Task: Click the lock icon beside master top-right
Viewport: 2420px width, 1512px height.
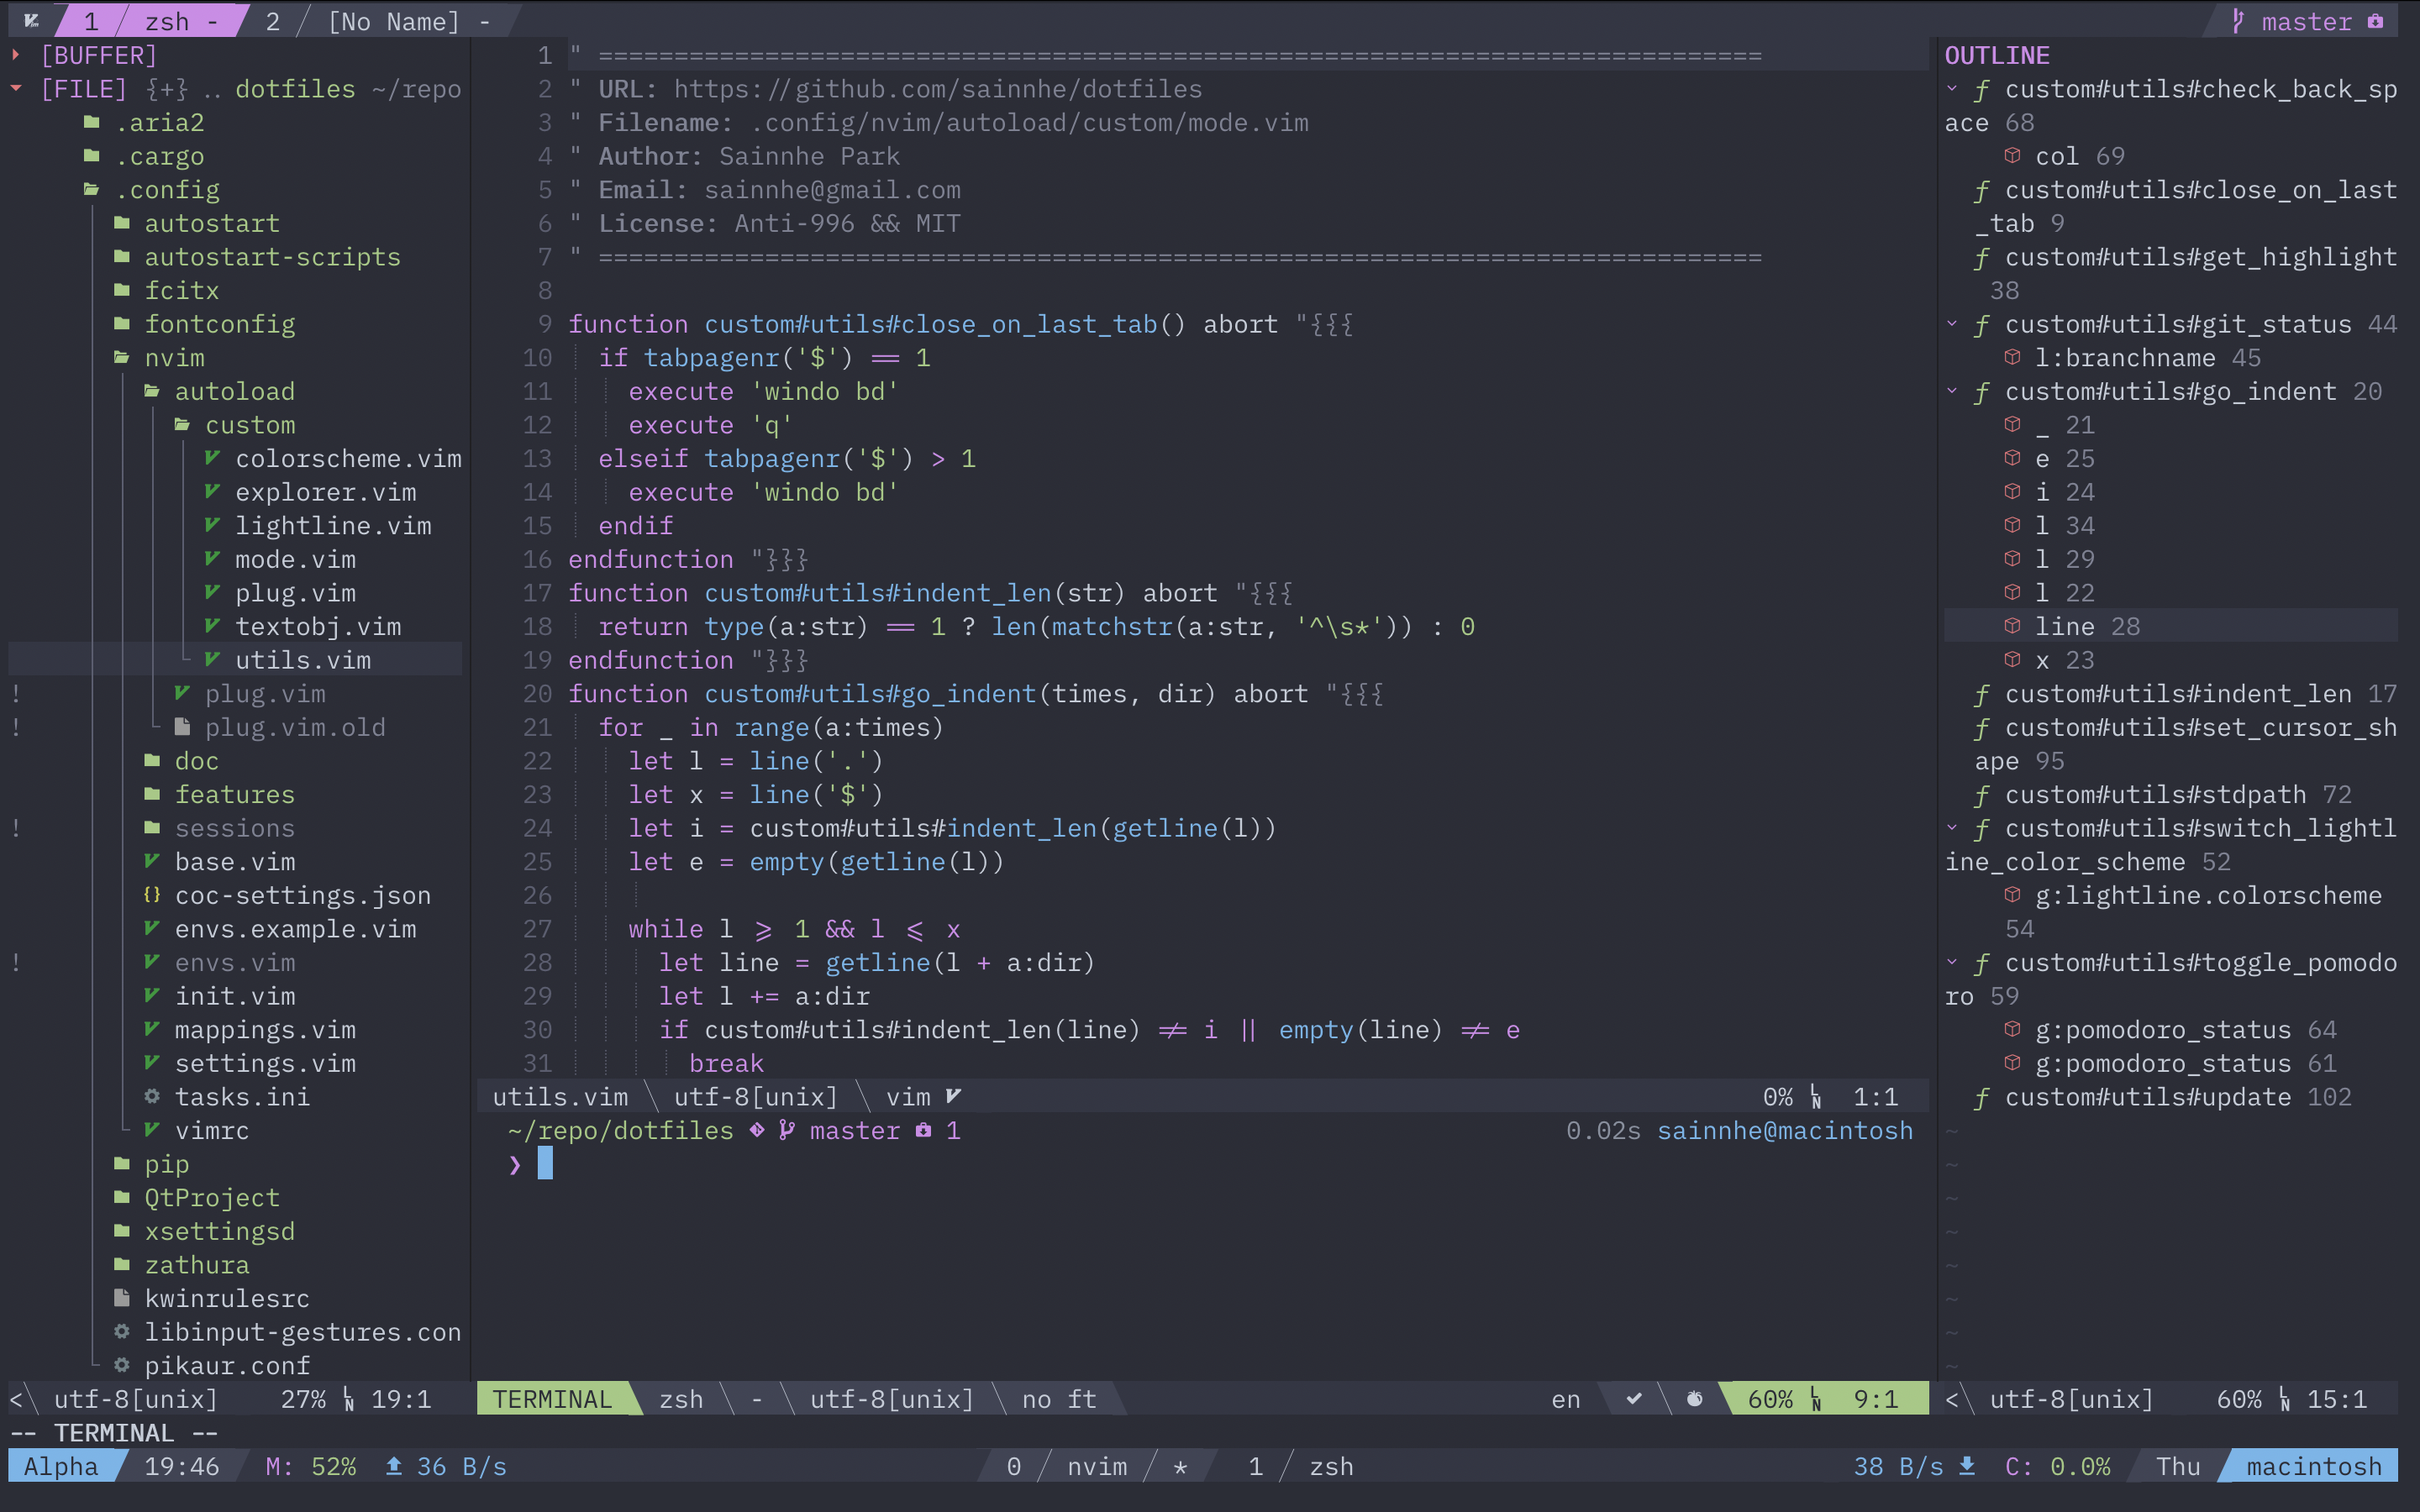Action: point(2376,21)
